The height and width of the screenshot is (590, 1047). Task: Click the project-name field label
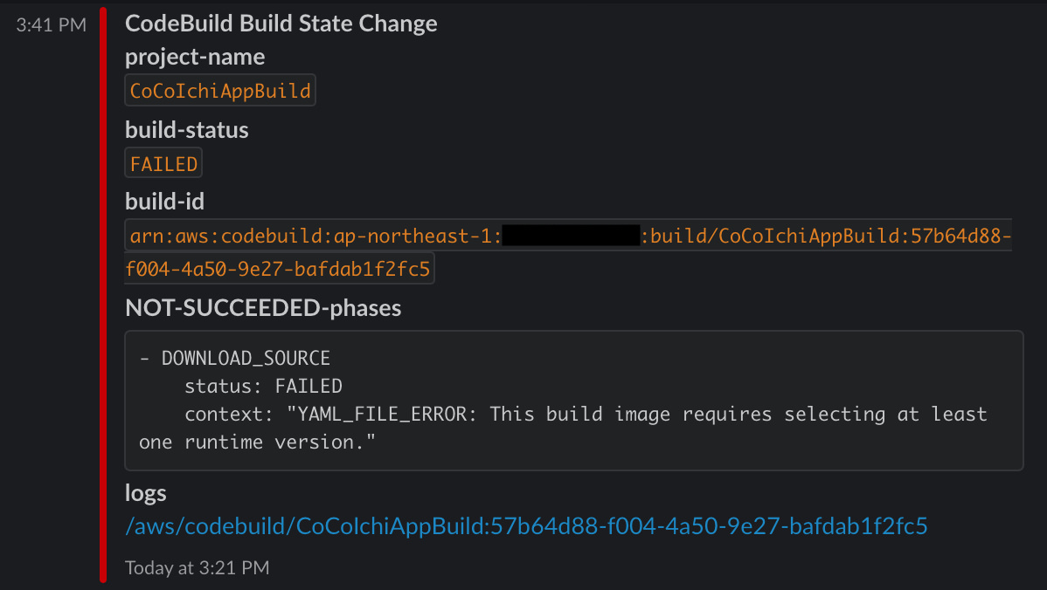coord(195,56)
